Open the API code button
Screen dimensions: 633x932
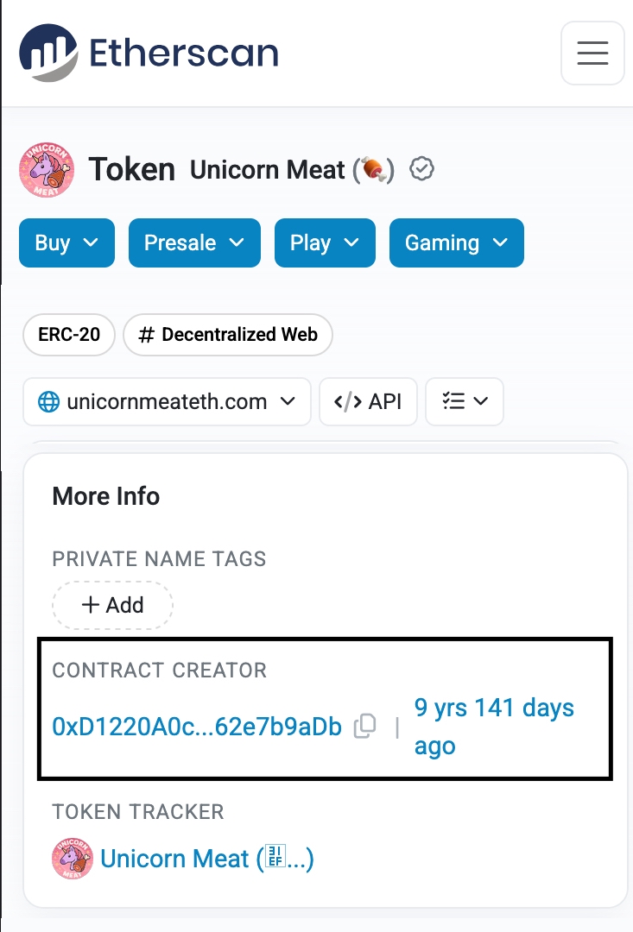(x=368, y=401)
